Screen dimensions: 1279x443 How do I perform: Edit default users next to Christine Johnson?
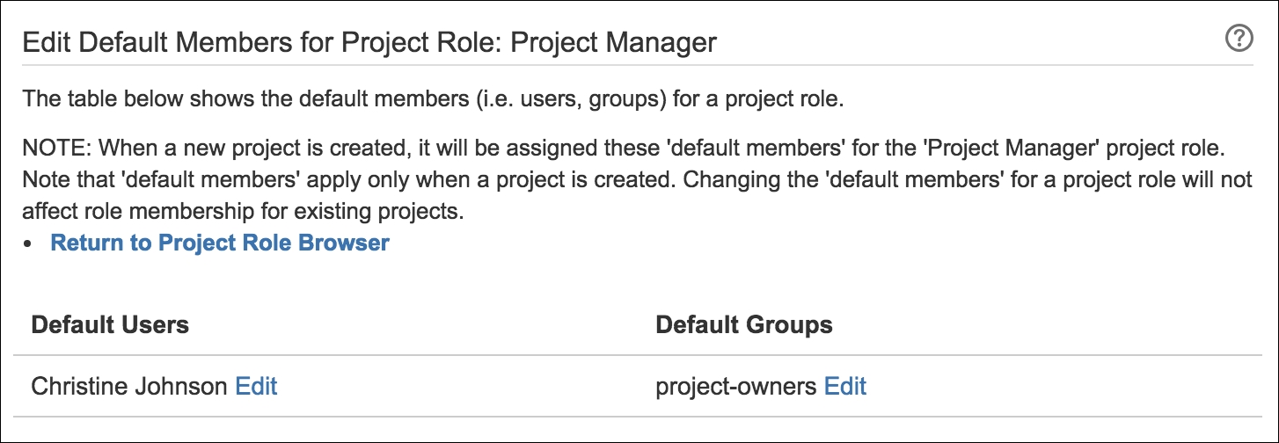coord(256,386)
